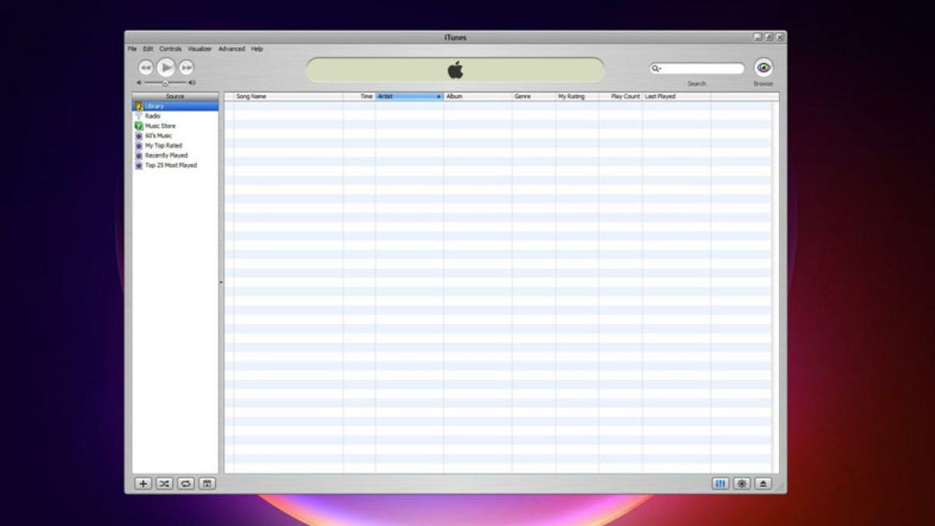Open the Controls menu
This screenshot has height=526, width=935.
pos(170,49)
